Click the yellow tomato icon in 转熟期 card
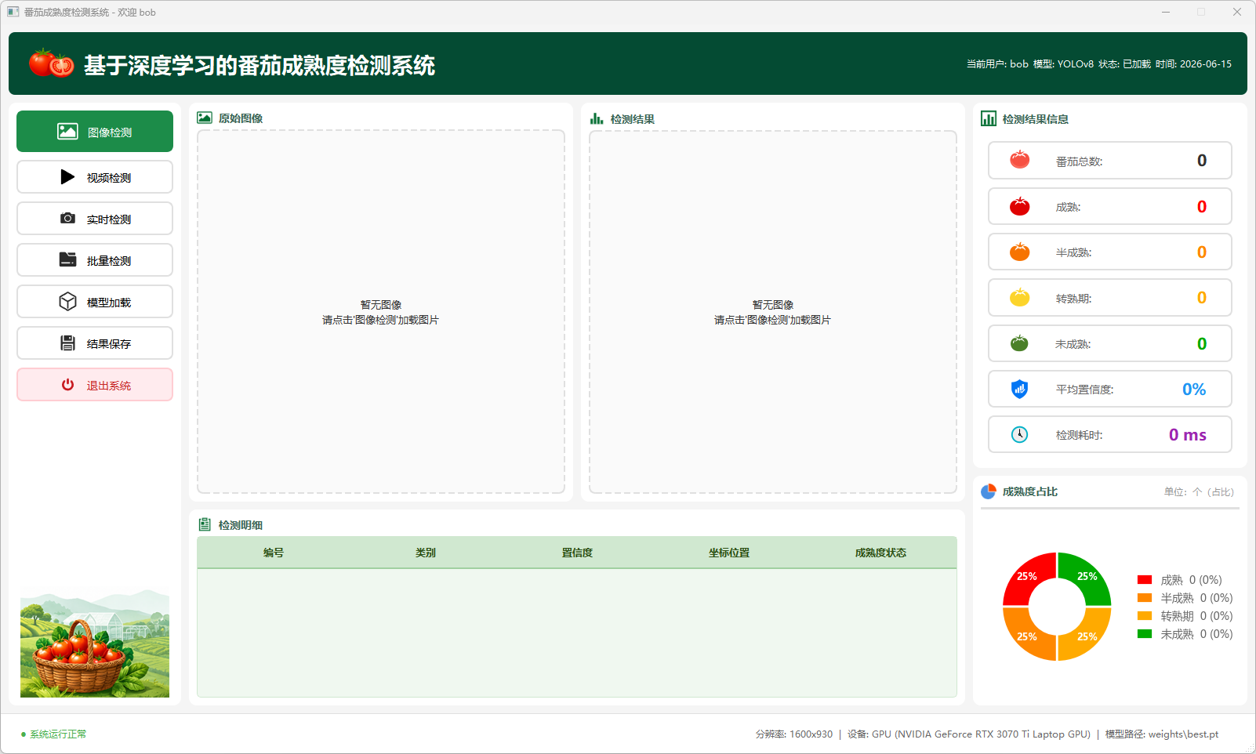The width and height of the screenshot is (1256, 754). pyautogui.click(x=1019, y=297)
